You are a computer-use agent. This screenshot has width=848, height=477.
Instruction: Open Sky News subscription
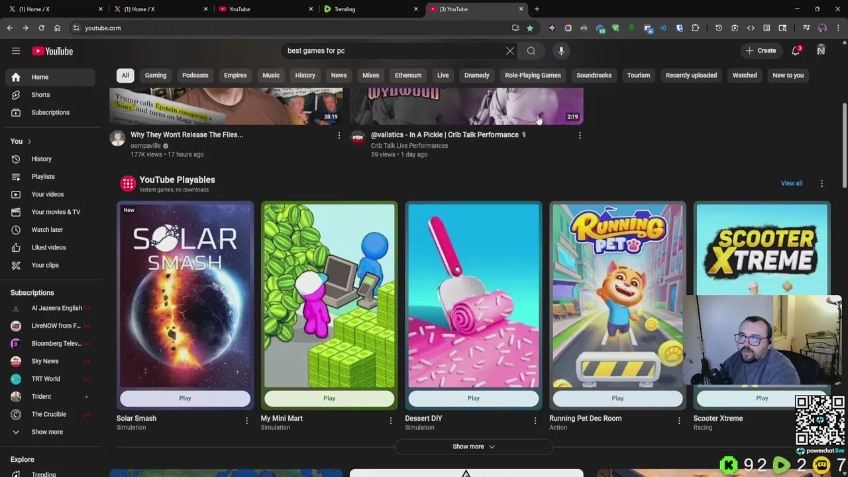coord(50,361)
